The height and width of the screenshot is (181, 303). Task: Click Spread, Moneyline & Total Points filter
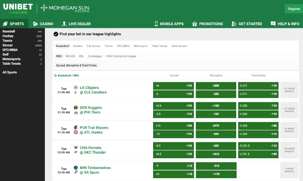76,66
